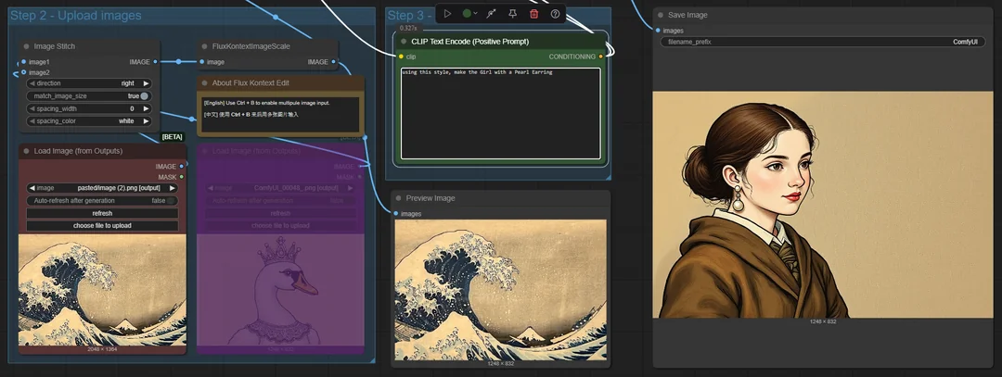Run the selected node with the play icon
This screenshot has width=1002, height=377.
447,13
